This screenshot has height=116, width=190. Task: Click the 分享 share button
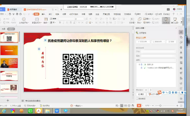(x=159, y=14)
